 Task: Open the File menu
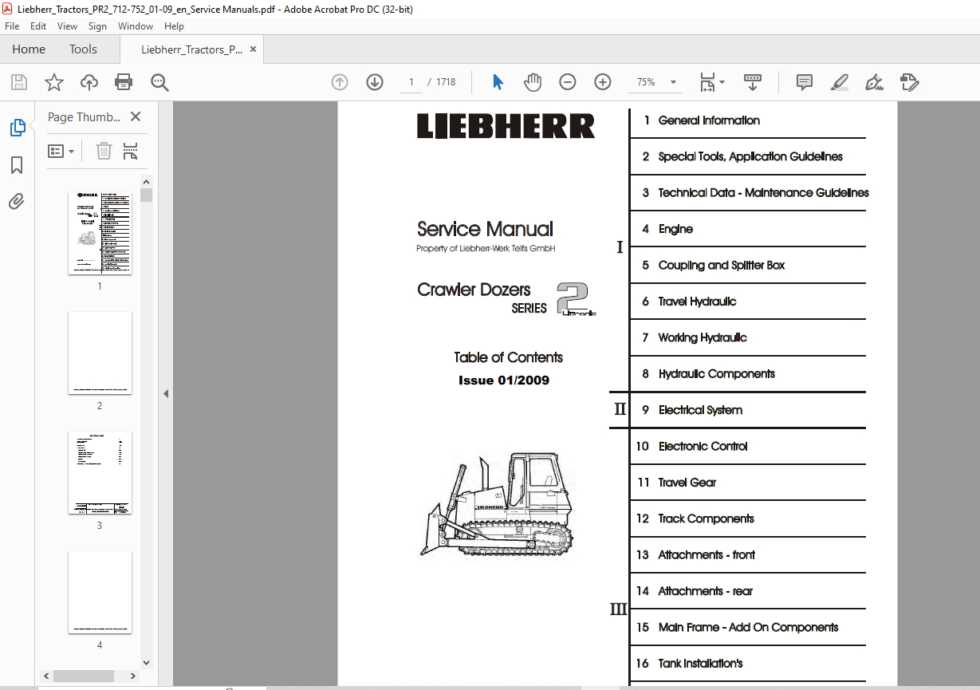(12, 26)
